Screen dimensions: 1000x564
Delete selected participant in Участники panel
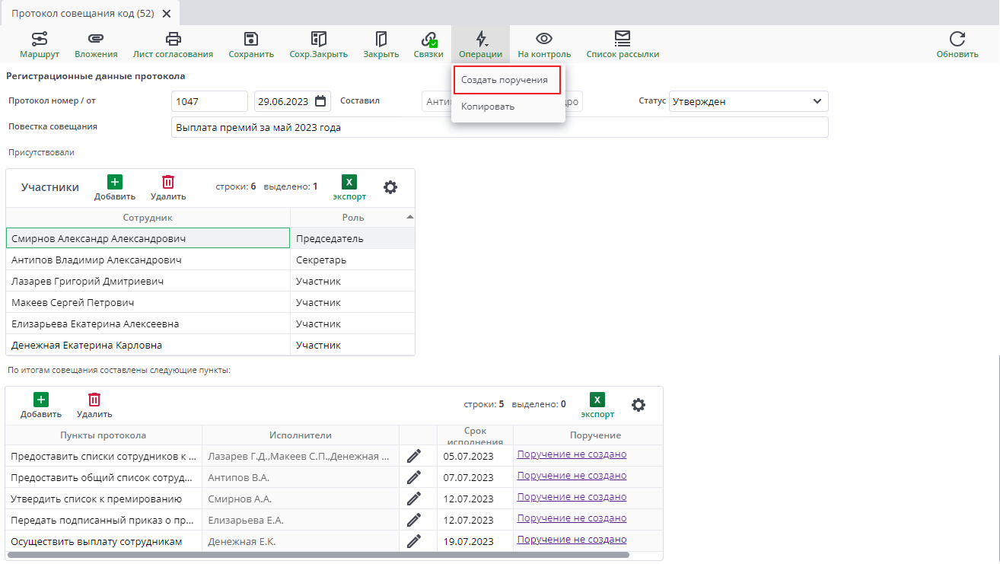168,187
